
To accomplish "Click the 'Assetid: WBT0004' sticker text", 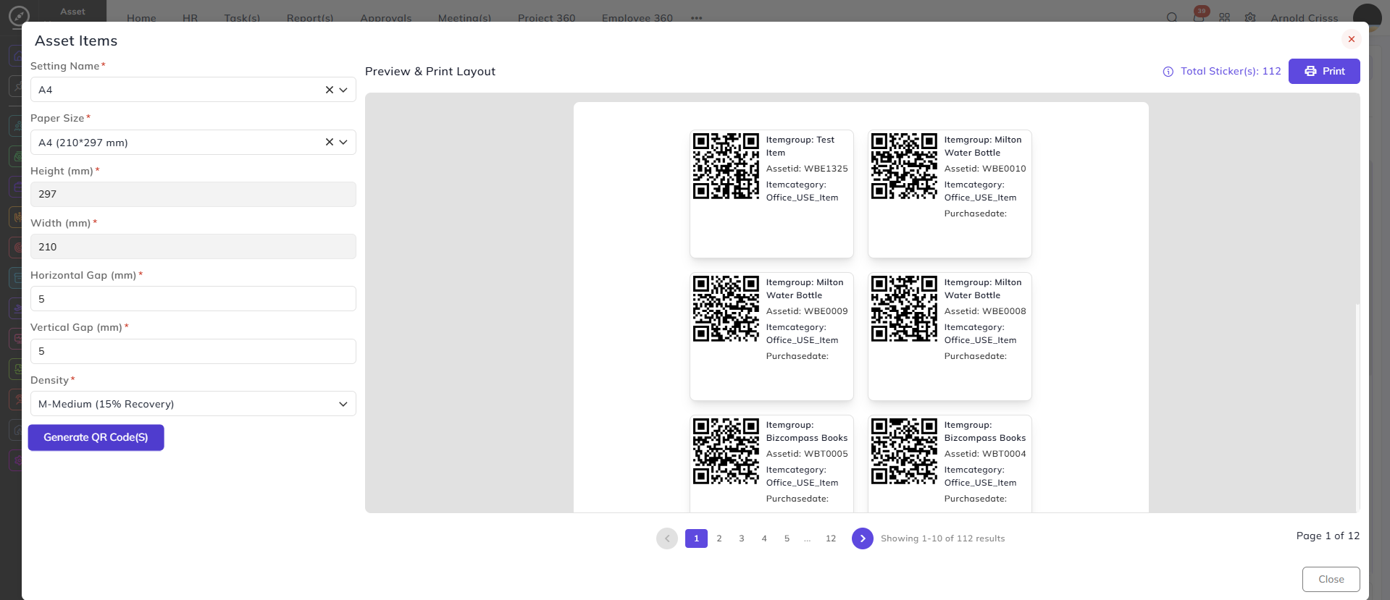I will coord(985,454).
